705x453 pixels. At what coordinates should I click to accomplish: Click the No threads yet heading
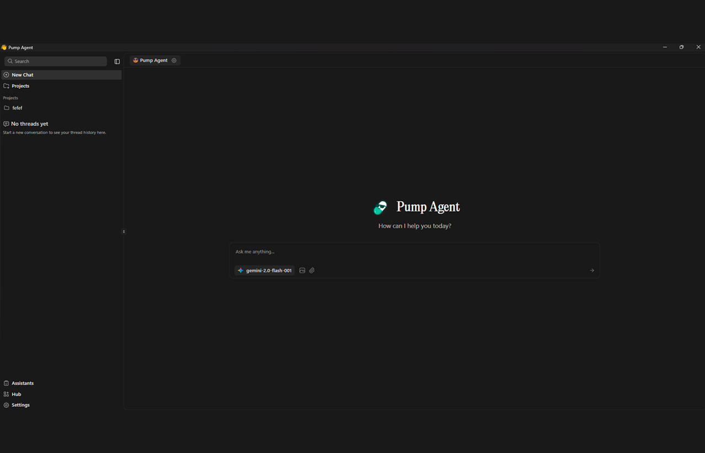(x=29, y=123)
